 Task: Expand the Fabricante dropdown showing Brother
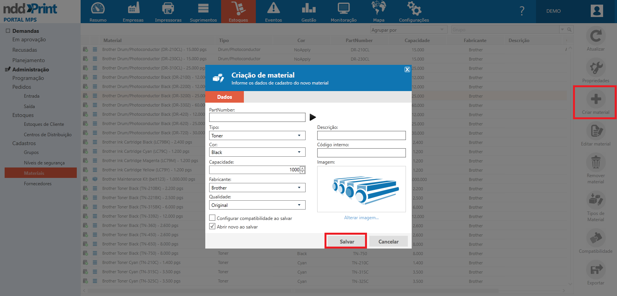[257, 188]
